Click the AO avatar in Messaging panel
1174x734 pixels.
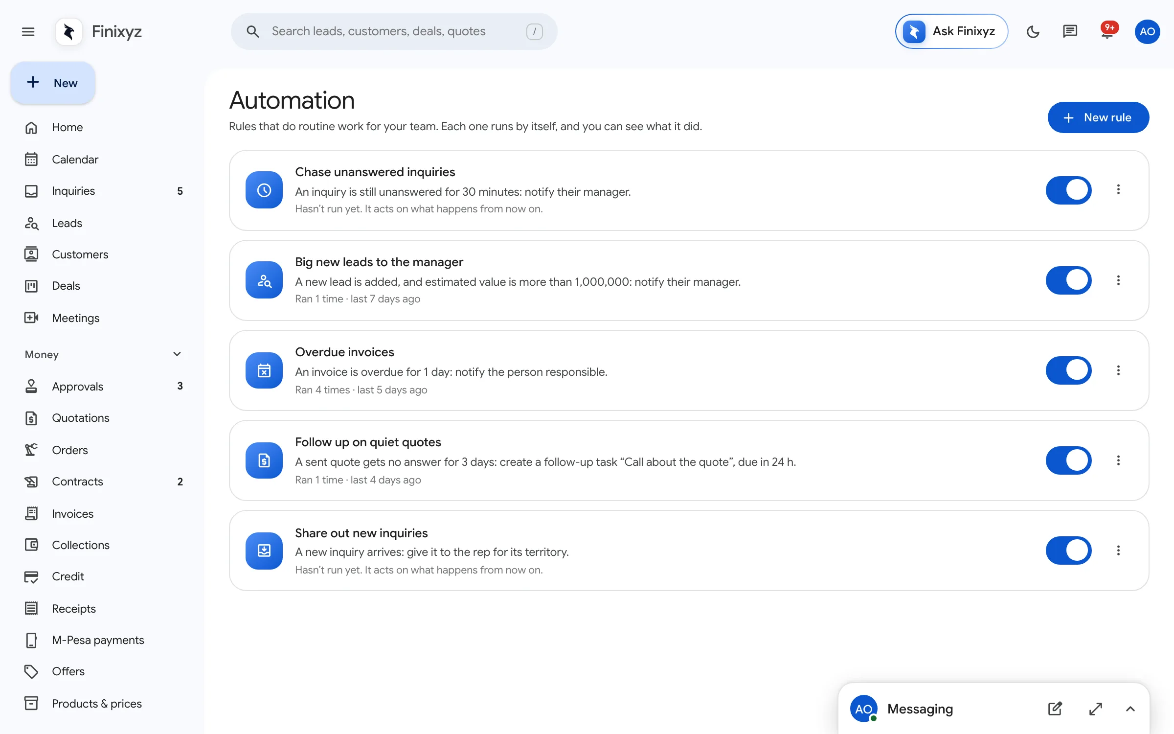point(863,709)
